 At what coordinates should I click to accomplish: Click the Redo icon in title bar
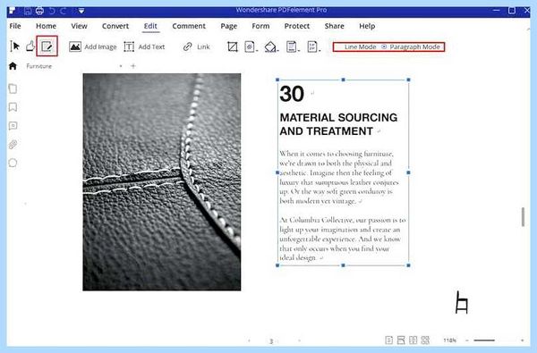tap(64, 11)
